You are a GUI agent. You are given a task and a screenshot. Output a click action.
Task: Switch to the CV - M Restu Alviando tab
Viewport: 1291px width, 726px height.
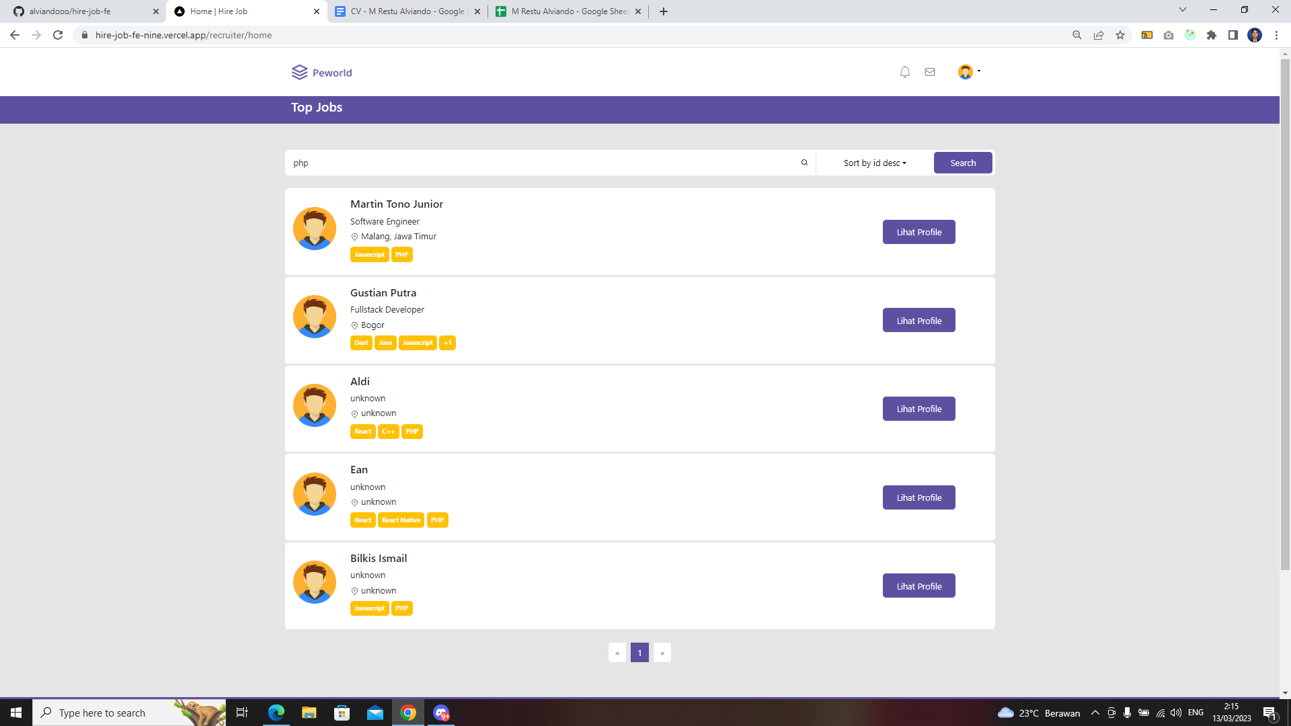(x=403, y=11)
